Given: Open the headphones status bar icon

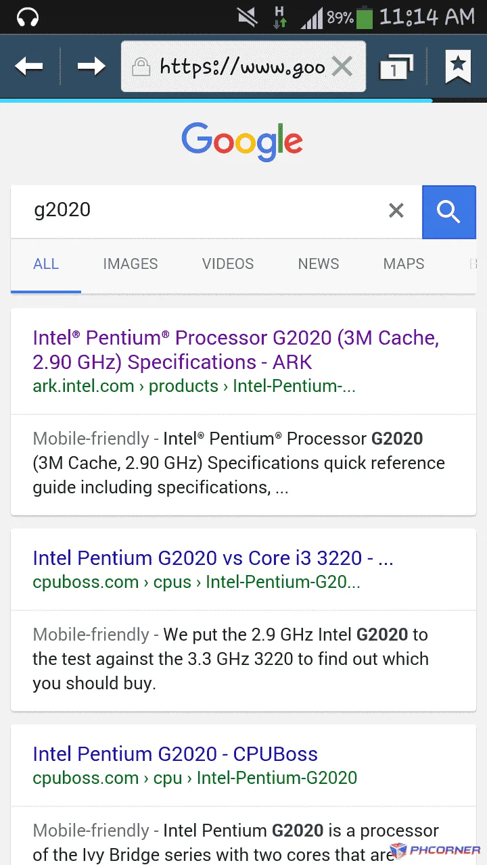Looking at the screenshot, I should [x=28, y=18].
